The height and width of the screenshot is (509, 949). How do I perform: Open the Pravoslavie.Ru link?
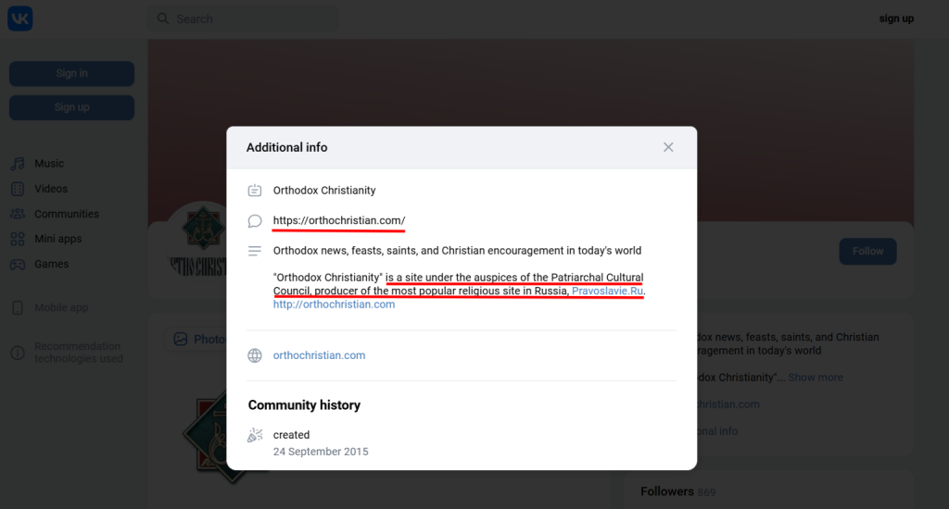607,291
